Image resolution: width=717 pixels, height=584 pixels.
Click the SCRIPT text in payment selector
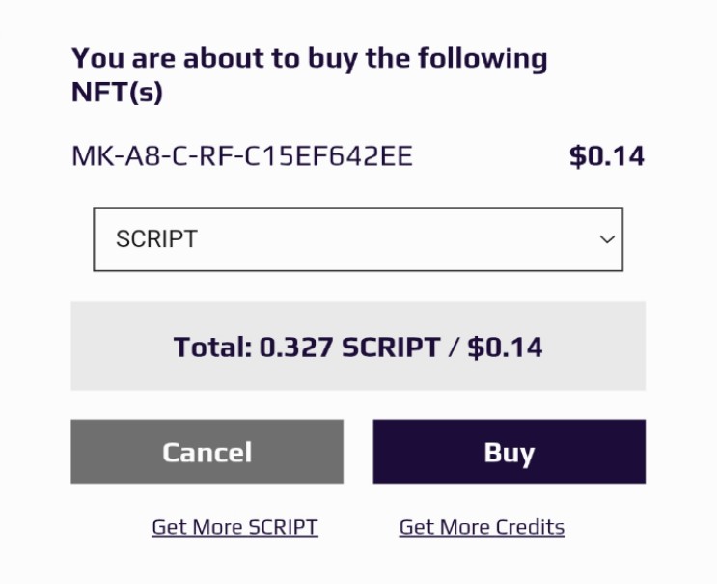pos(156,239)
